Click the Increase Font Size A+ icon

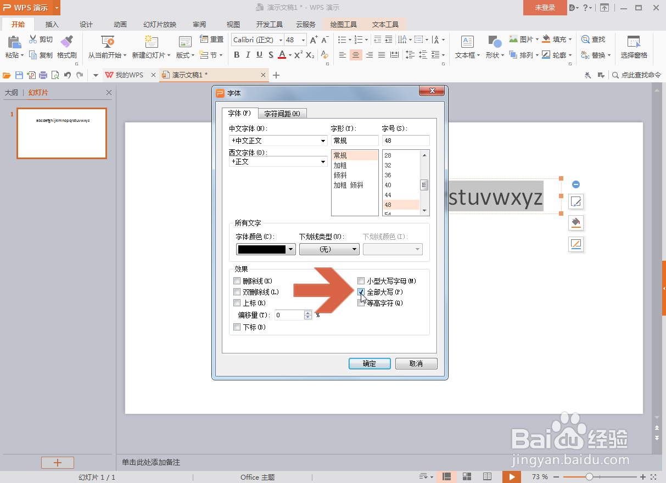pos(314,40)
